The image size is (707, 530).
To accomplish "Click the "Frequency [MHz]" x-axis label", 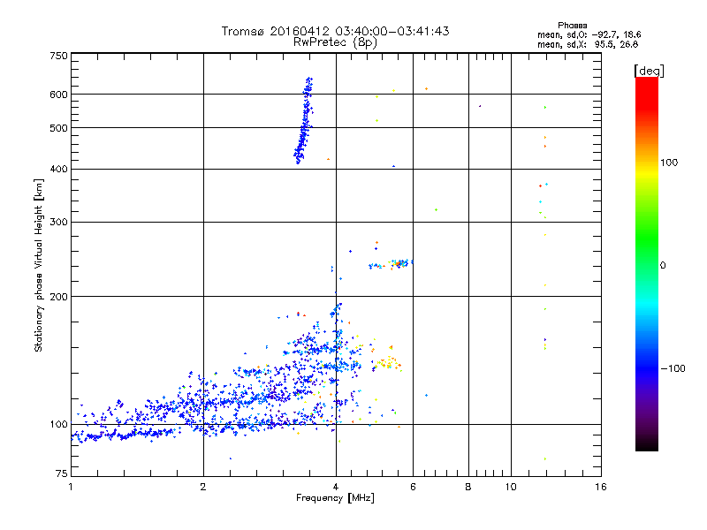I will coord(335,498).
